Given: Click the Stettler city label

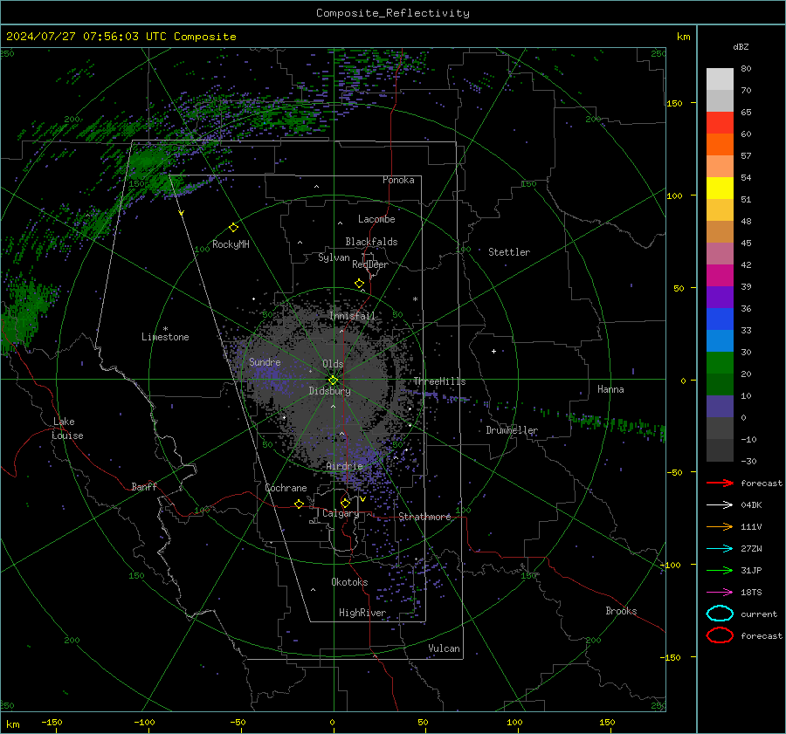Looking at the screenshot, I should click(x=509, y=252).
